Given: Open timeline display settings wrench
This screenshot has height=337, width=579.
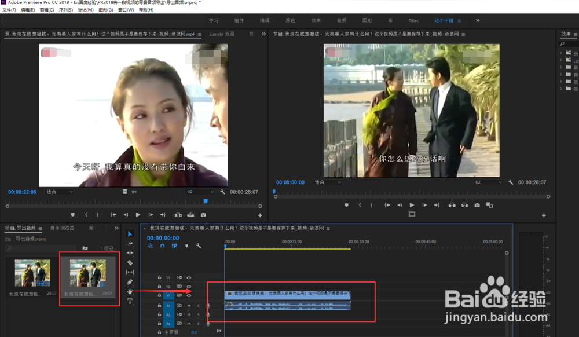Looking at the screenshot, I should click(199, 246).
